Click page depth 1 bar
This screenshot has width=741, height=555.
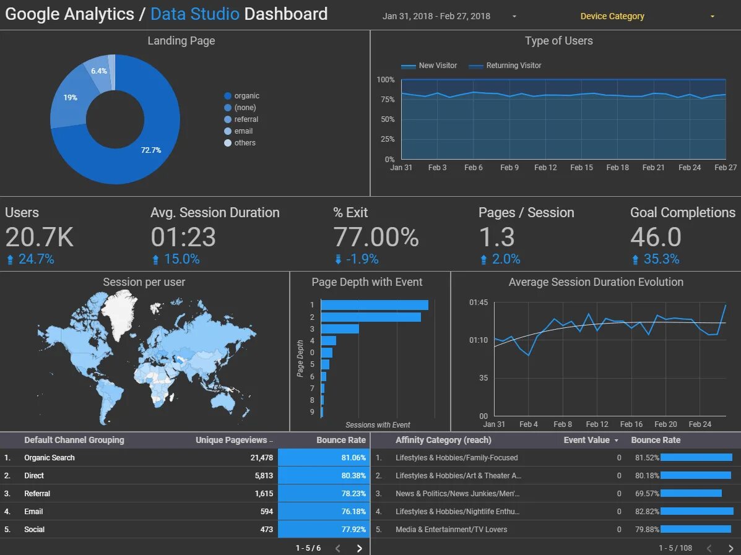375,305
